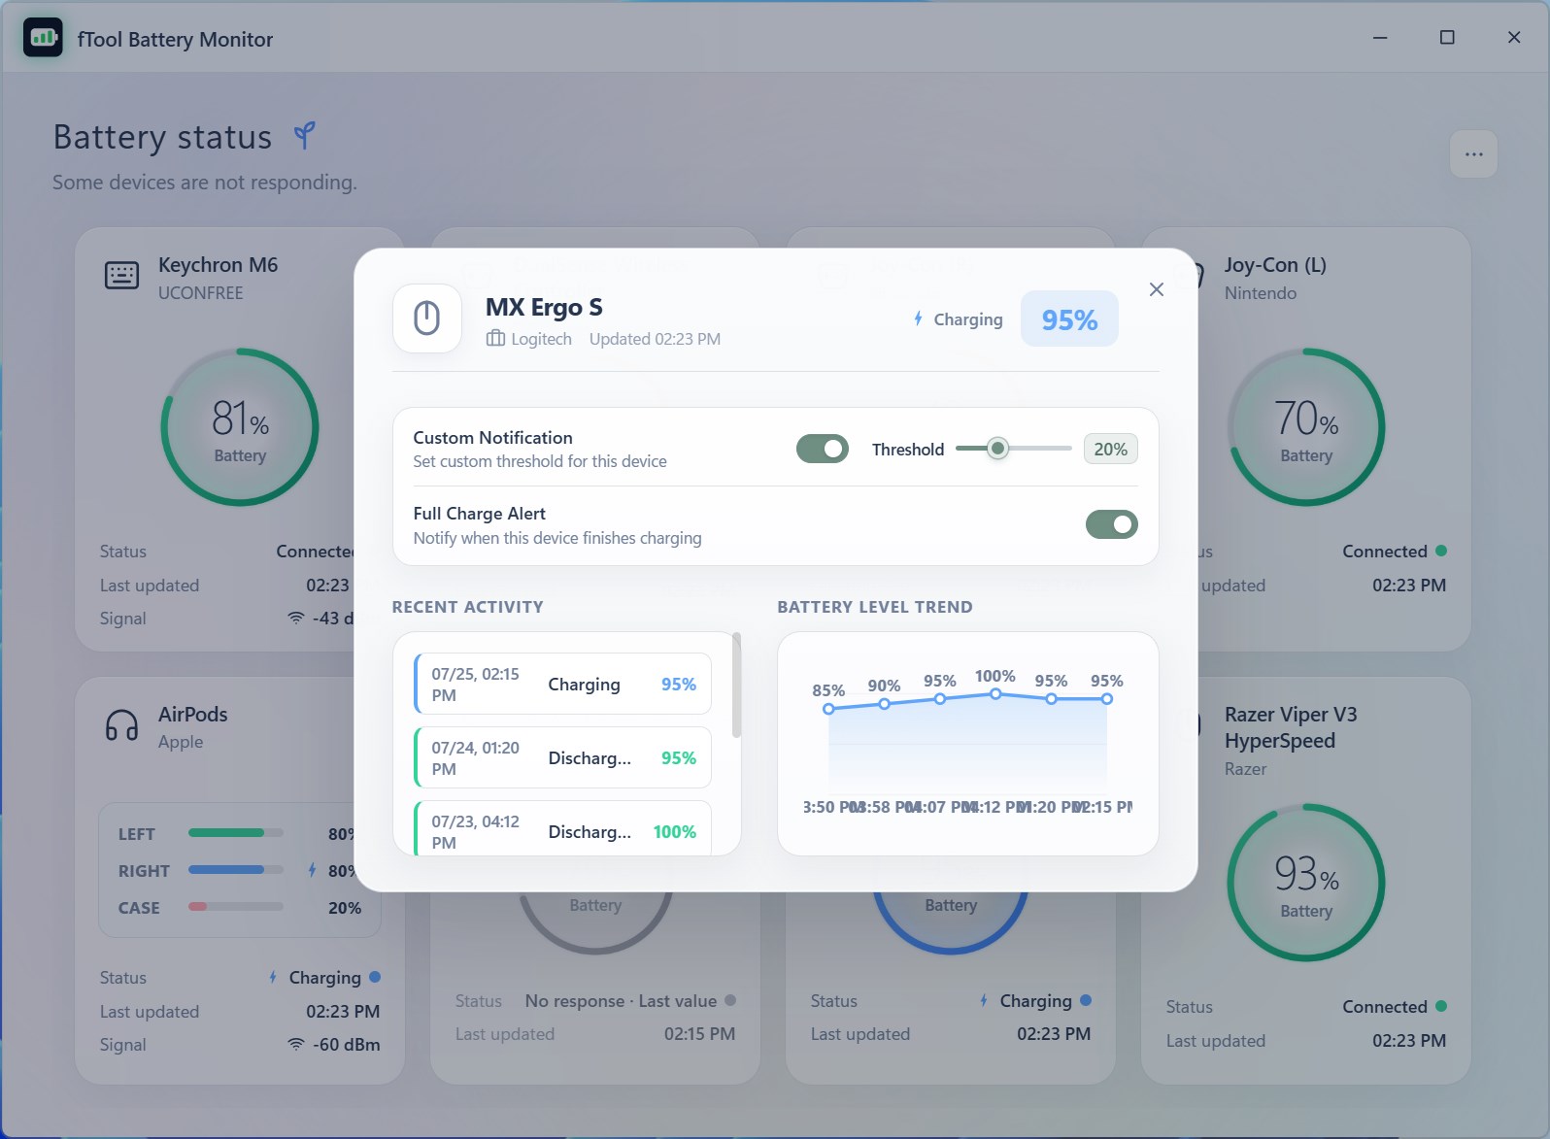The width and height of the screenshot is (1550, 1139).
Task: Click the Joy-Con (L) device title
Action: 1275,265
